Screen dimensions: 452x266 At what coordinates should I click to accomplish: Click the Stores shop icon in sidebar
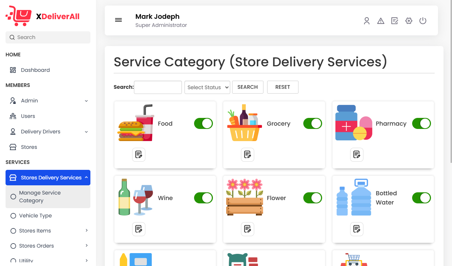[13, 147]
